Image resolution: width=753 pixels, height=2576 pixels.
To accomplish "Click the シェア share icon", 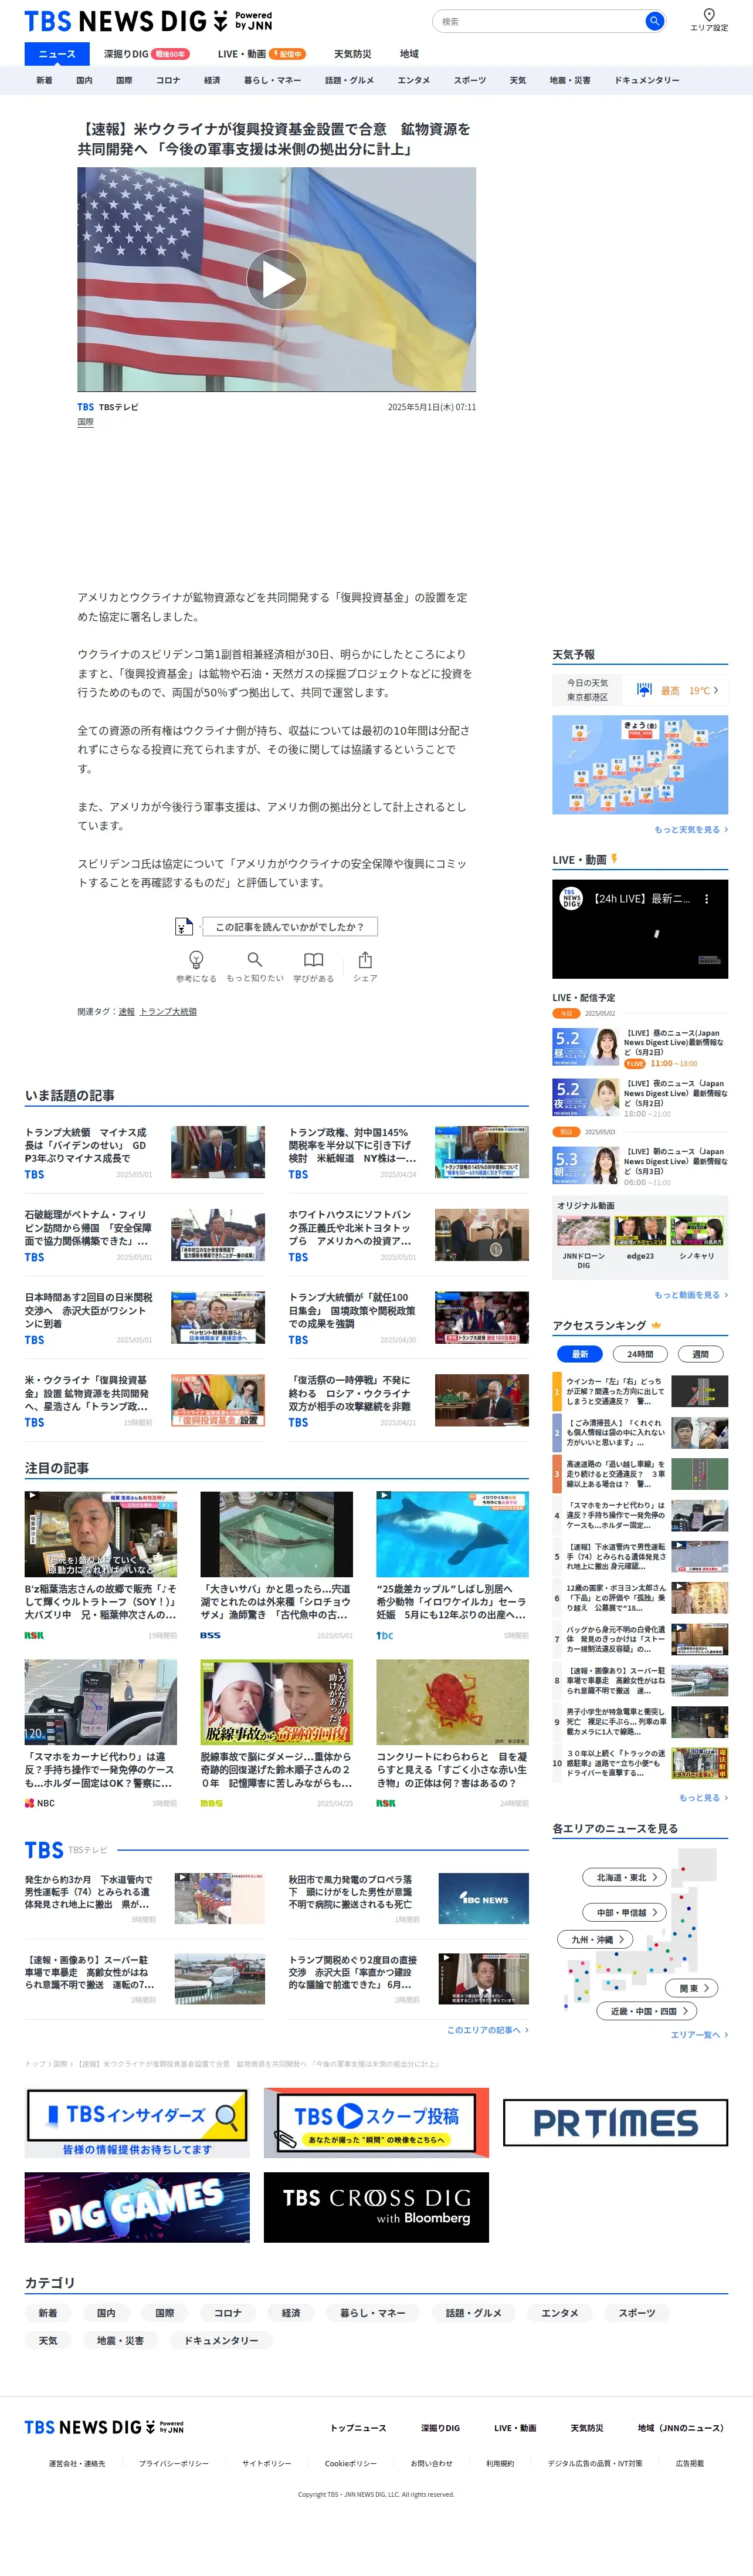I will (365, 967).
